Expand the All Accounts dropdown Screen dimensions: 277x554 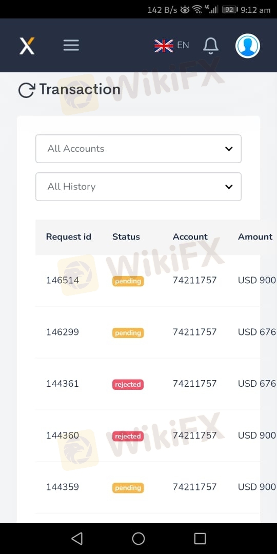138,149
